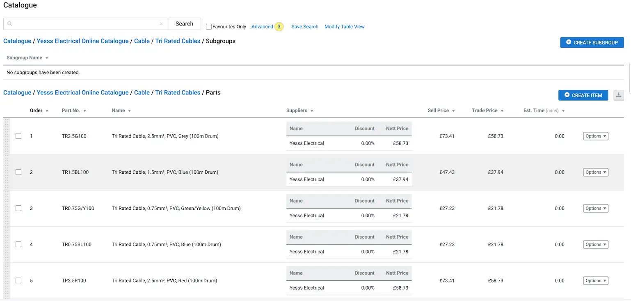631x301 pixels.
Task: Select the checkbox for TR0.75G/Y100
Action: [18, 208]
